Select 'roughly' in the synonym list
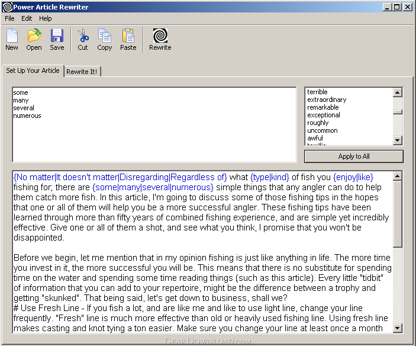Screen dimensions: 416x346 (x=318, y=123)
